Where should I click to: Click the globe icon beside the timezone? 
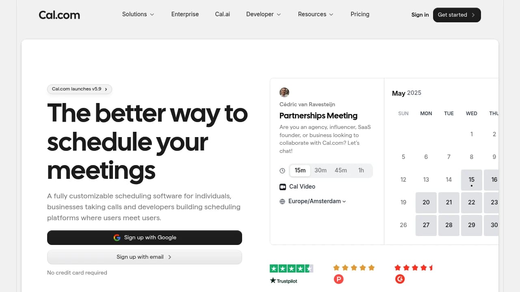[282, 201]
